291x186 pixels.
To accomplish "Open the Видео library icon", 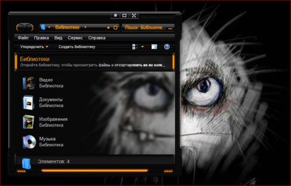I will tap(29, 83).
